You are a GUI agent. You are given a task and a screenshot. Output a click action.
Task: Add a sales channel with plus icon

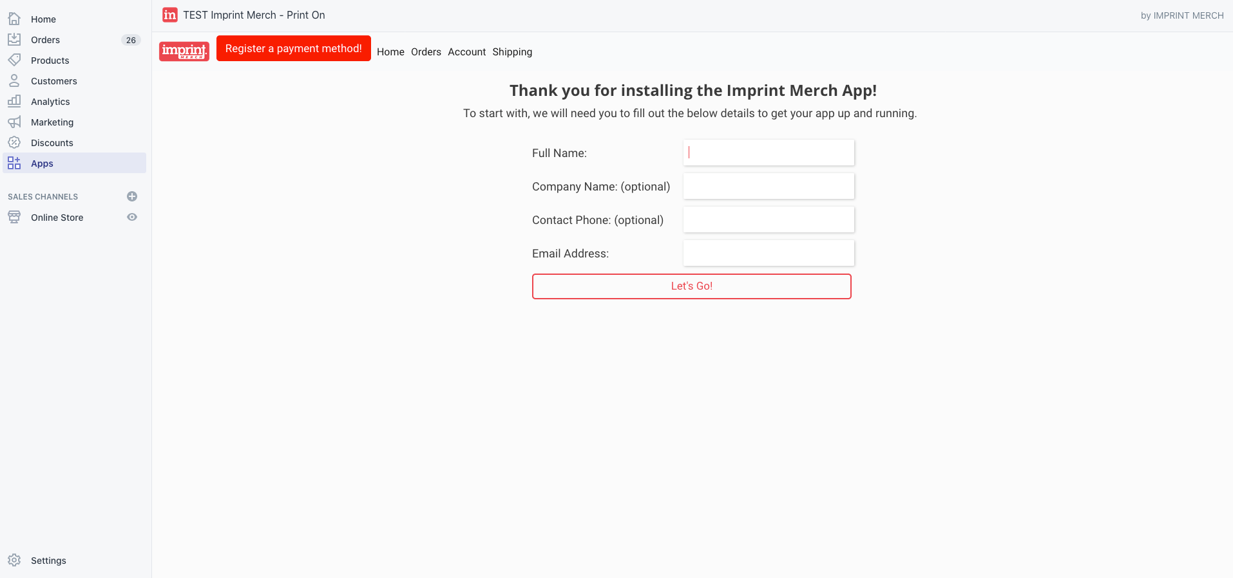coord(132,196)
